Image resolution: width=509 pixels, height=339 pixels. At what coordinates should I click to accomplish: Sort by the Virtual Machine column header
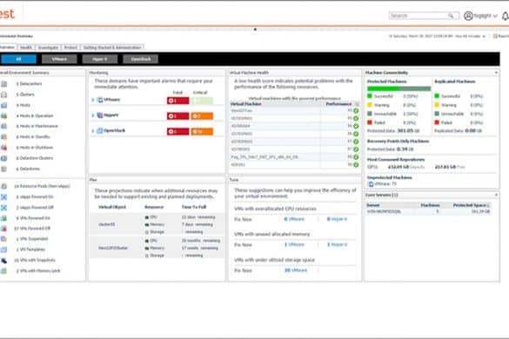[x=245, y=103]
